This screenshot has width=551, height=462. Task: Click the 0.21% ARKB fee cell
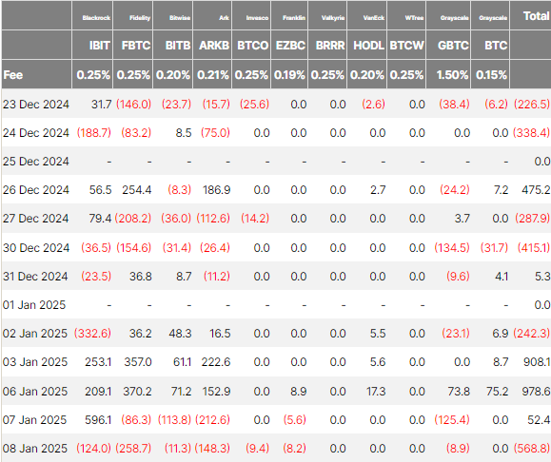coord(213,75)
